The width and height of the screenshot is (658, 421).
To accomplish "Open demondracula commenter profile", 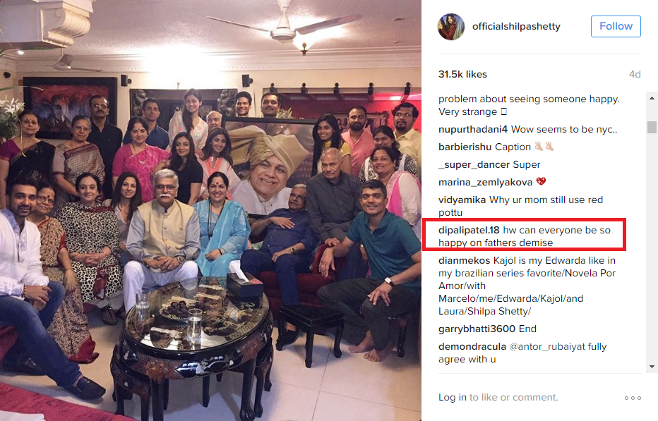I will pyautogui.click(x=472, y=347).
